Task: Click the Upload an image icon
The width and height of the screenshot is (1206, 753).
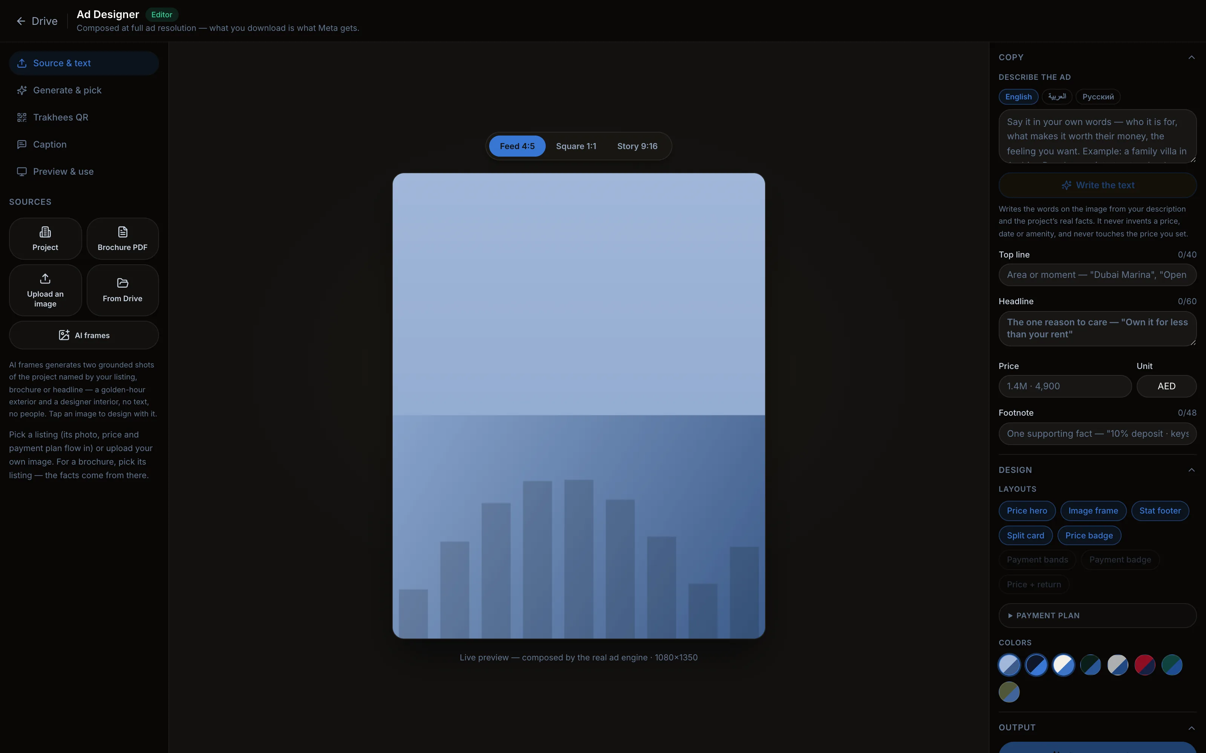Action: [45, 278]
